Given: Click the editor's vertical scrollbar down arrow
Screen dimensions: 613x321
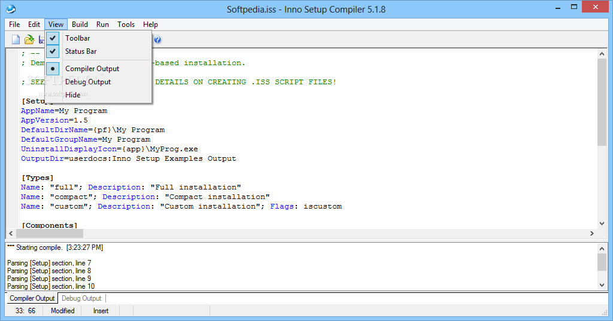Looking at the screenshot, I should point(602,224).
